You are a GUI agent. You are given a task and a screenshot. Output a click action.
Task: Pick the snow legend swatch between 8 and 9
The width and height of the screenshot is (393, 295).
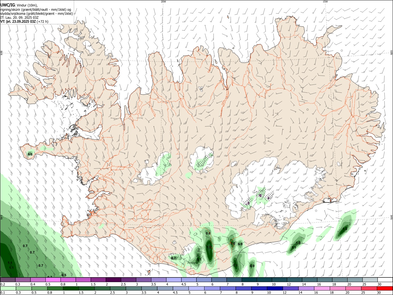[x=249, y=280]
